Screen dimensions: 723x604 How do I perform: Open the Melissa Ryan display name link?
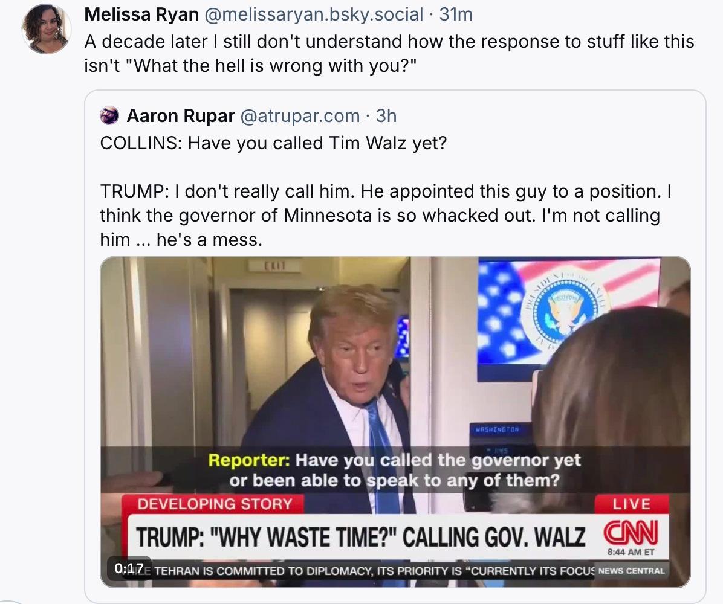[x=141, y=14]
